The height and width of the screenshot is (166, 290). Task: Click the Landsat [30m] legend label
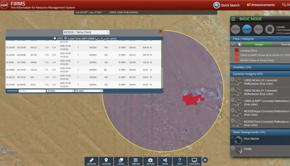[x=248, y=51]
